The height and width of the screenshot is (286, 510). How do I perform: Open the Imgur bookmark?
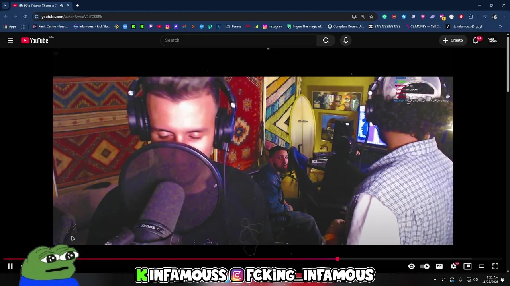305,27
